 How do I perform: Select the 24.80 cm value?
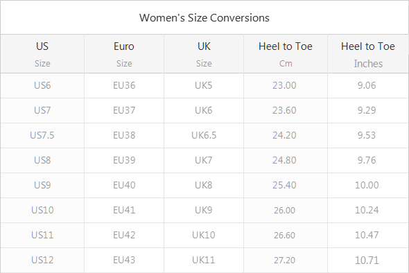tap(284, 160)
